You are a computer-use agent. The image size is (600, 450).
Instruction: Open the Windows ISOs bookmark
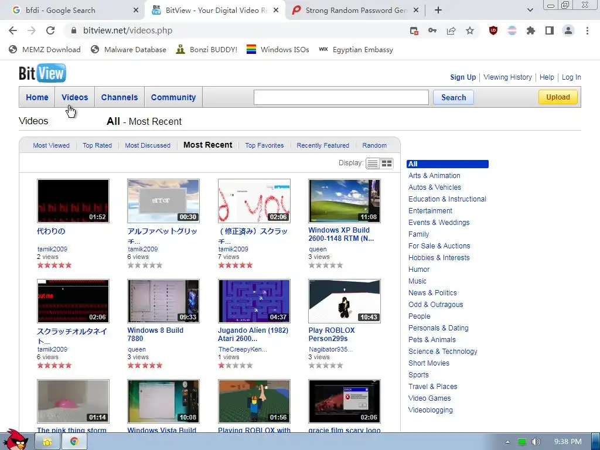point(278,50)
